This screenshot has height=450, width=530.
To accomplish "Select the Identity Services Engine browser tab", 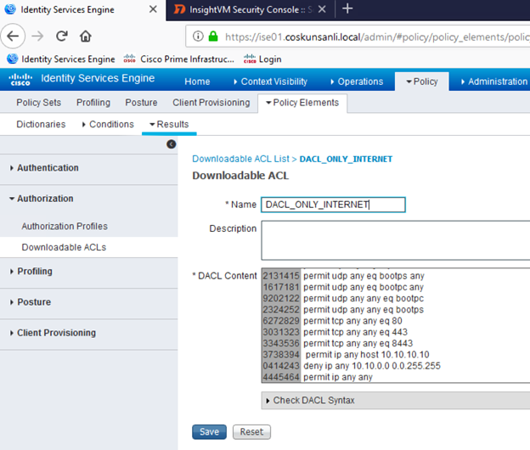I will tap(83, 10).
